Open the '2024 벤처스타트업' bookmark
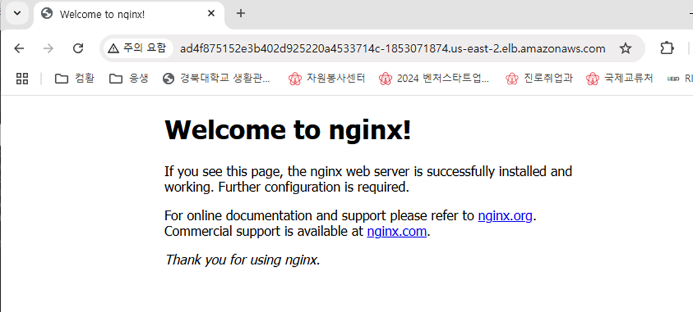Screen dimensions: 693x312 pyautogui.click(x=434, y=78)
